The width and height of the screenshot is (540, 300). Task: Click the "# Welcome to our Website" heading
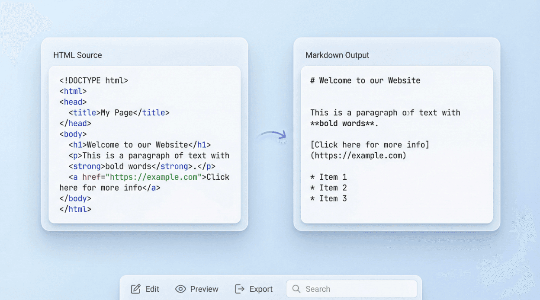click(x=365, y=80)
